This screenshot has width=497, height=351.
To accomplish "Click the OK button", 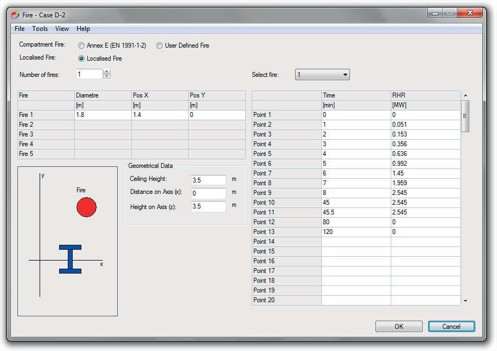I will (x=399, y=326).
